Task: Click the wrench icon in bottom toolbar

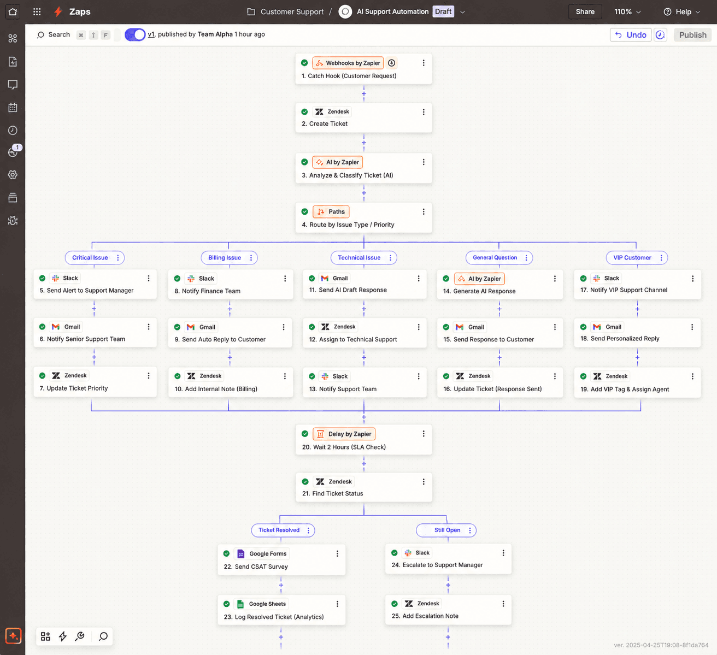Action: (80, 636)
